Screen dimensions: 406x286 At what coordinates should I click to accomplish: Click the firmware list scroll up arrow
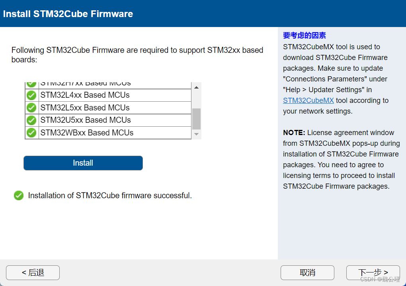pyautogui.click(x=197, y=87)
